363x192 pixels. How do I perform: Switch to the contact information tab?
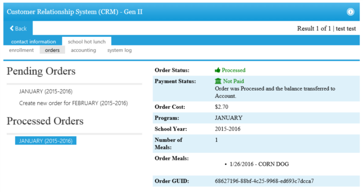[34, 42]
